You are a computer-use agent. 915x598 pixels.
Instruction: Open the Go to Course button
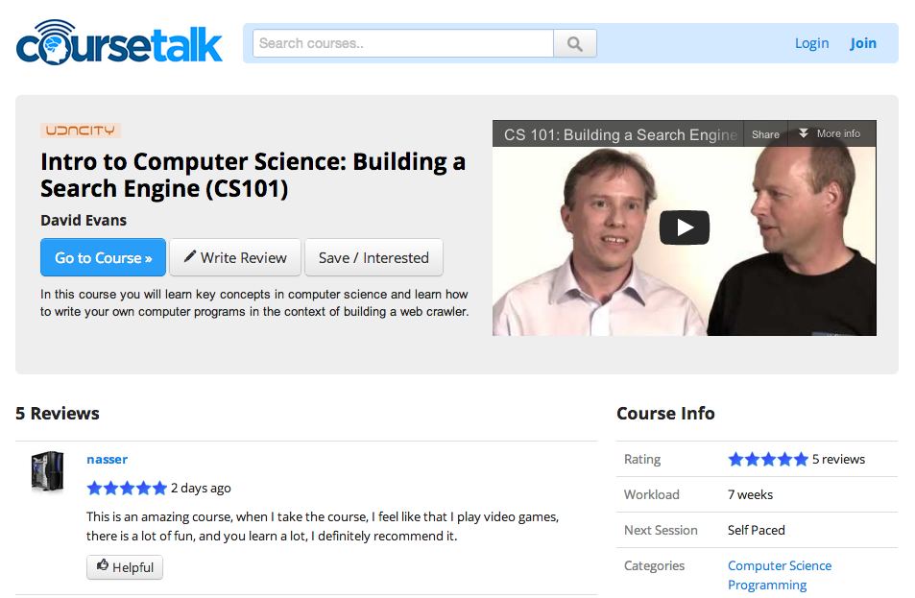(103, 257)
